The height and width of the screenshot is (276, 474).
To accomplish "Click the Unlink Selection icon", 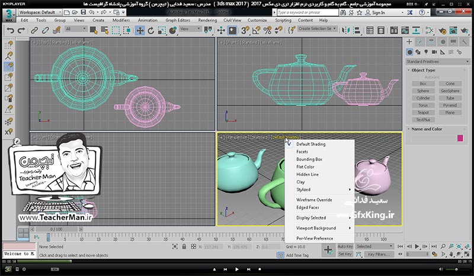I will tap(46, 31).
